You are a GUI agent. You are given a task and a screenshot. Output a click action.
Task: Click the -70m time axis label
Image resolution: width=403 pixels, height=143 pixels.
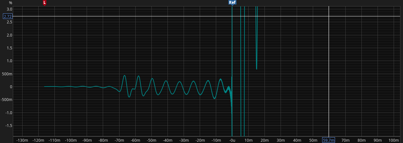click(119, 140)
